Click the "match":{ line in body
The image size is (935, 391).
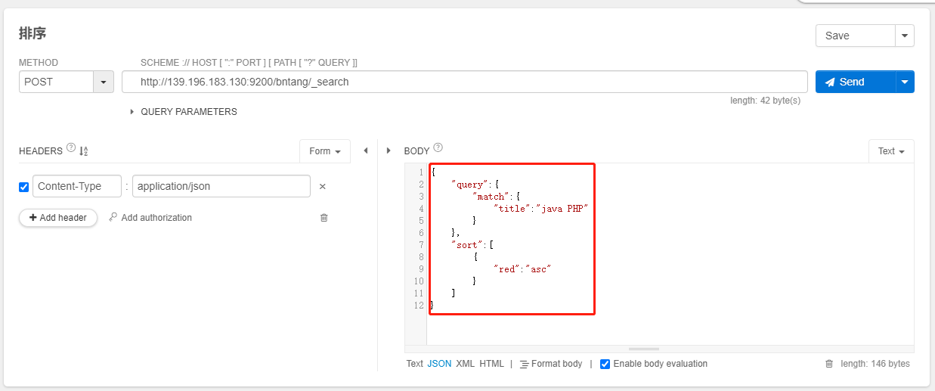(x=497, y=196)
